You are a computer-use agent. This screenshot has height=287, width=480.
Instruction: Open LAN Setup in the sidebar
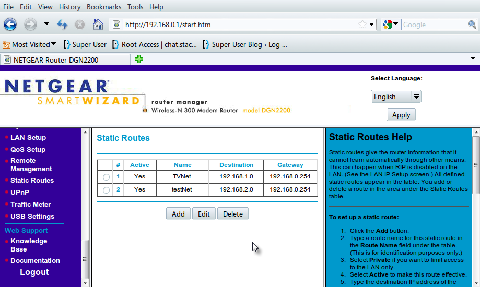click(x=28, y=137)
